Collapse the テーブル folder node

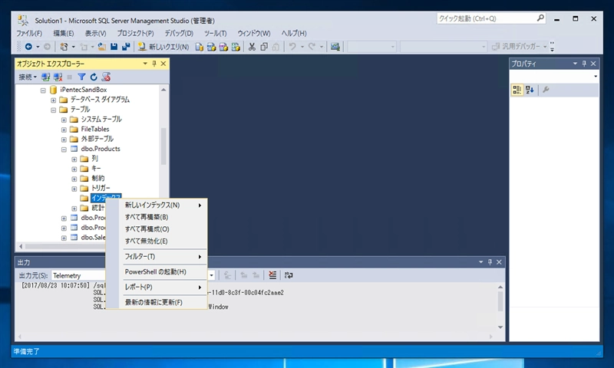53,110
